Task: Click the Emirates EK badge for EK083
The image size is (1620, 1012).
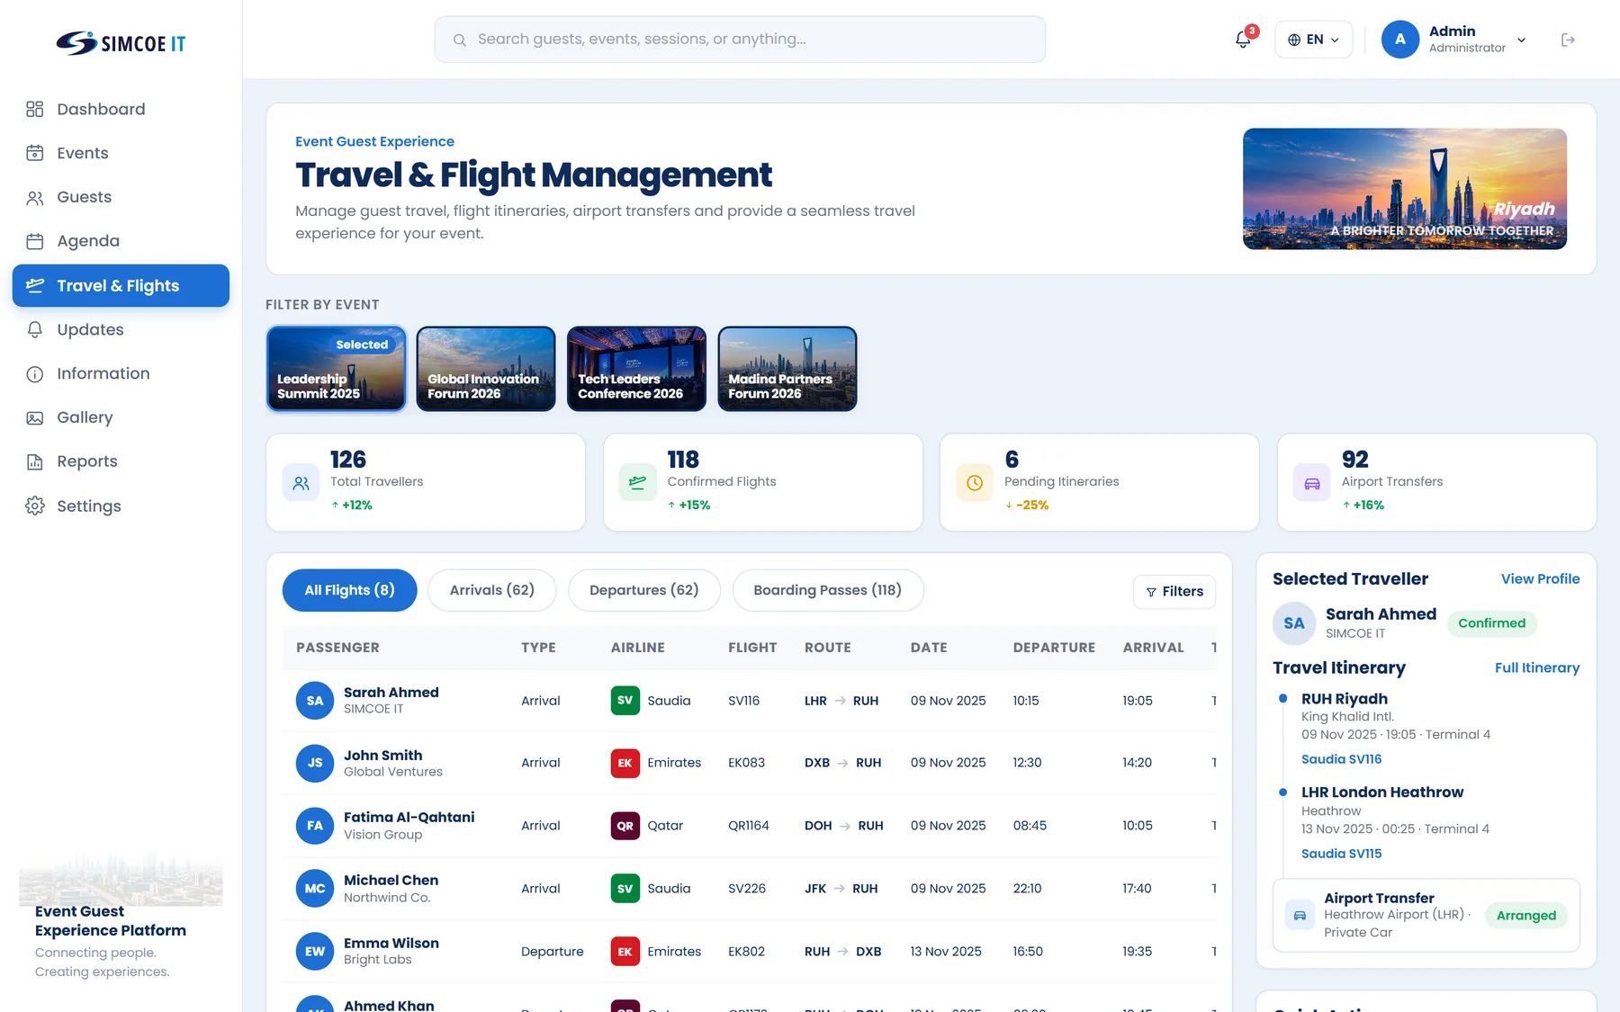Action: (x=625, y=763)
